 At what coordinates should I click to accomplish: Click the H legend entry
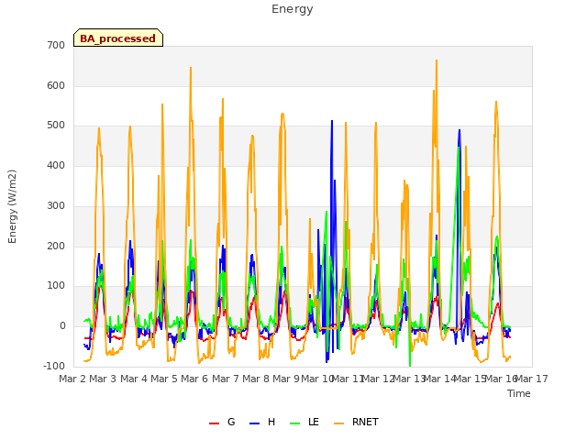pos(262,422)
